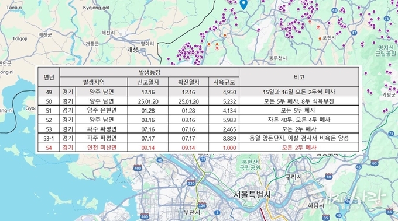Select the 5,232 herd size cell
398x221 pixels.
[224, 101]
